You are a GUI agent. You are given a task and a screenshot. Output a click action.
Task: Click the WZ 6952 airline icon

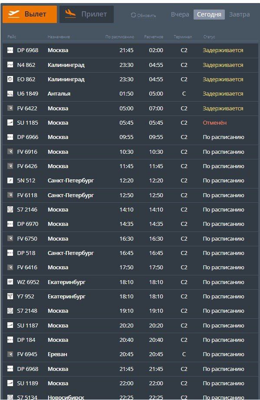(10, 282)
